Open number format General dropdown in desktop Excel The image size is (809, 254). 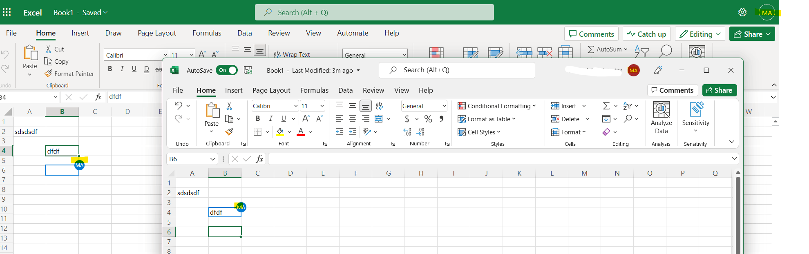(444, 106)
